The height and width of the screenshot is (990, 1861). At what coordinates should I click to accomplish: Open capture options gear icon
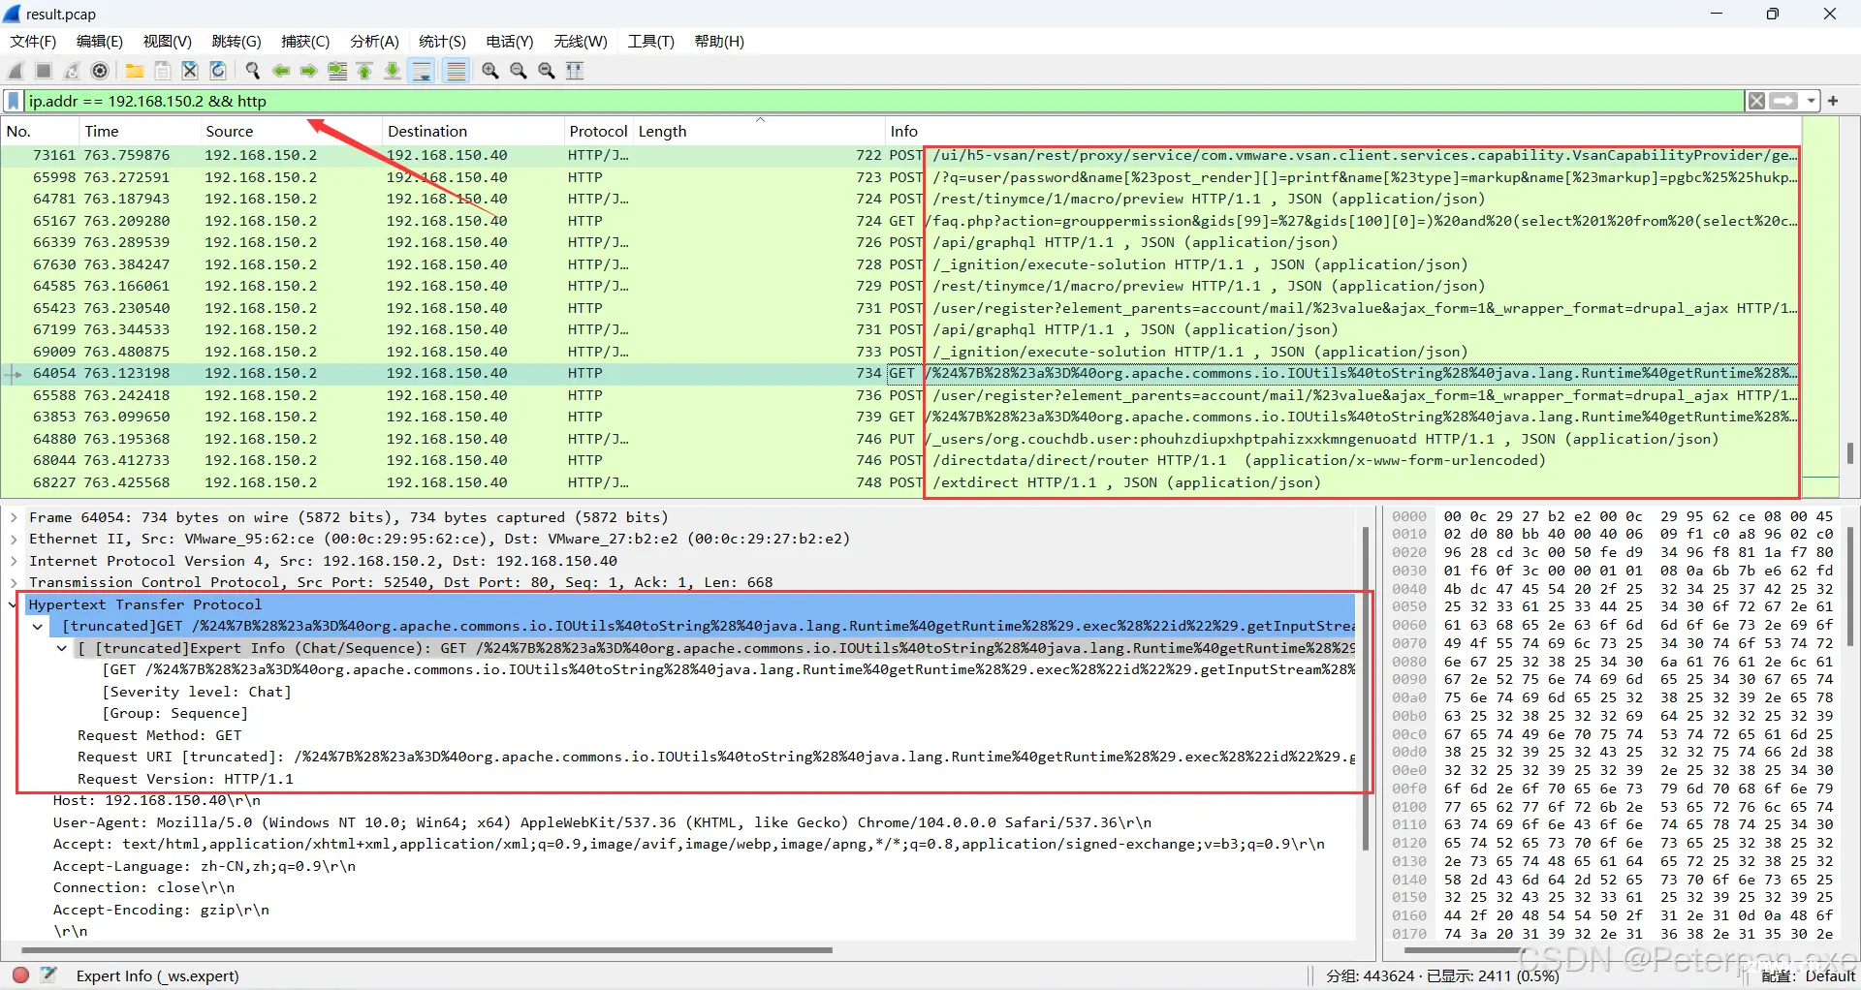click(100, 71)
